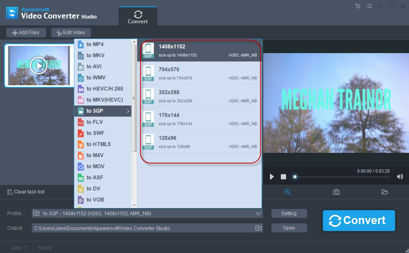Stop video playback in the preview
This screenshot has height=253, width=409.
(283, 177)
